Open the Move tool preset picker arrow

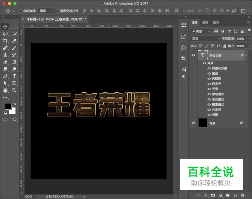tap(13, 11)
